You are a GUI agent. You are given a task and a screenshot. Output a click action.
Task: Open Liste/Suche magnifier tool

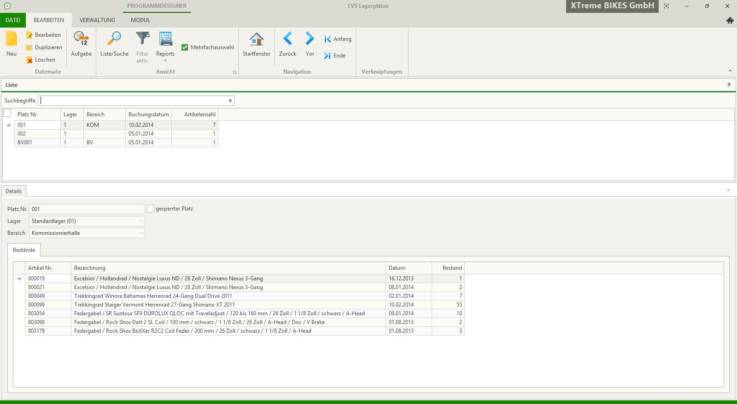point(114,40)
